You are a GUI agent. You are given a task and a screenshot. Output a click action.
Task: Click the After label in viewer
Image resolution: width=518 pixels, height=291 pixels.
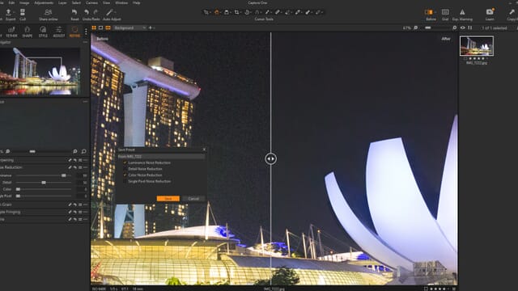pyautogui.click(x=446, y=39)
